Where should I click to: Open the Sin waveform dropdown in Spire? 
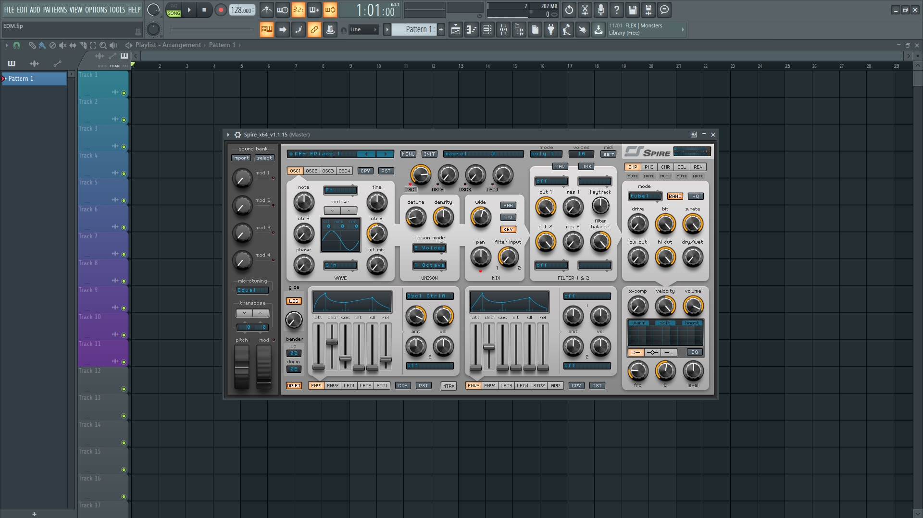click(340, 265)
